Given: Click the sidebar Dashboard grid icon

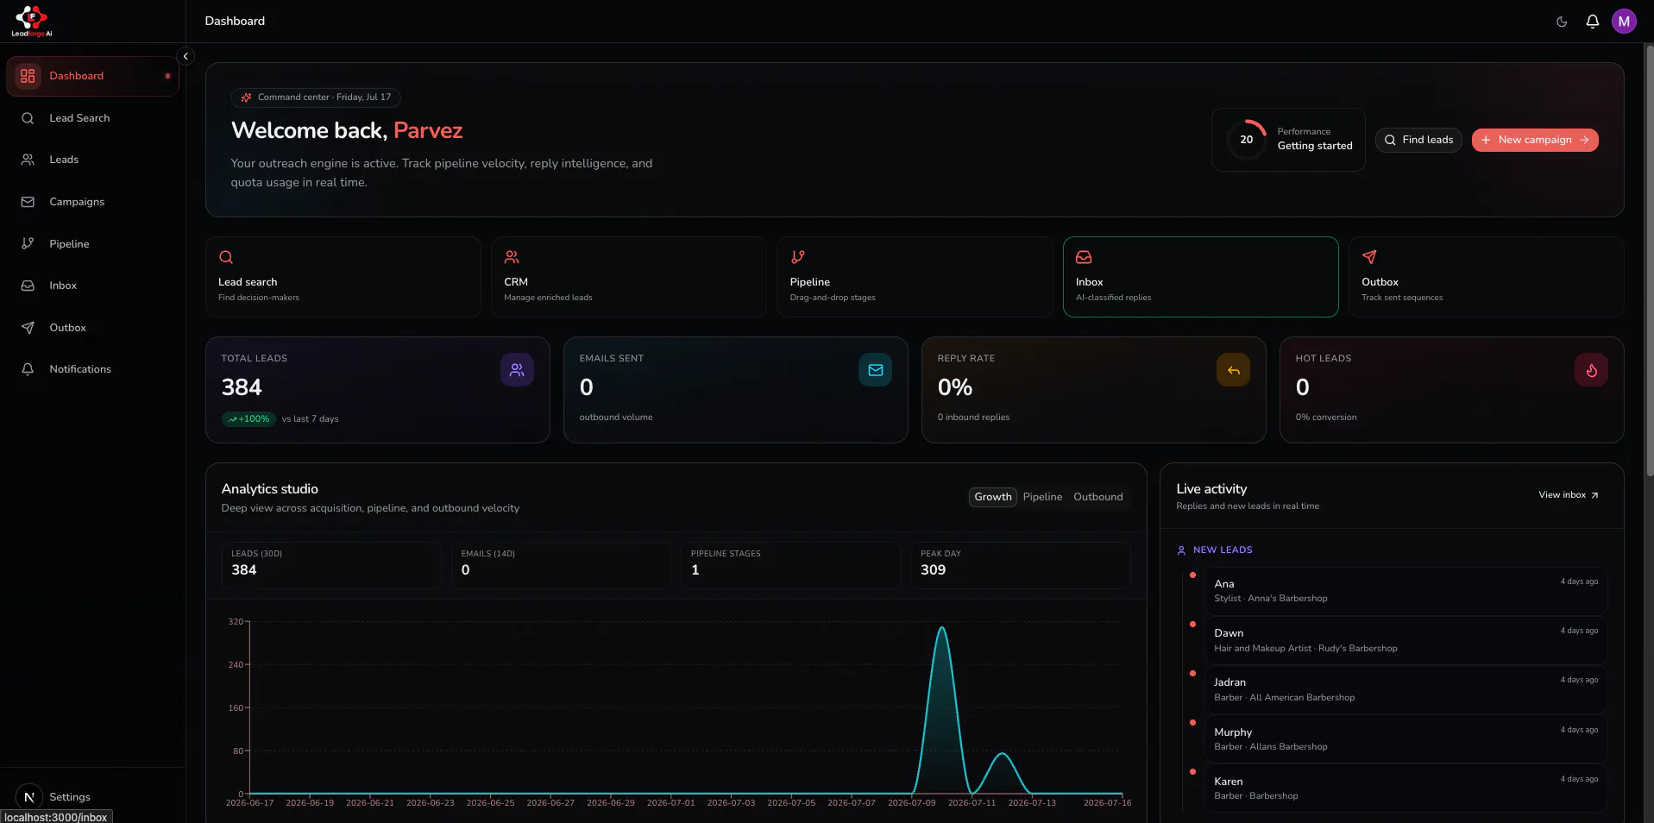Looking at the screenshot, I should point(28,76).
